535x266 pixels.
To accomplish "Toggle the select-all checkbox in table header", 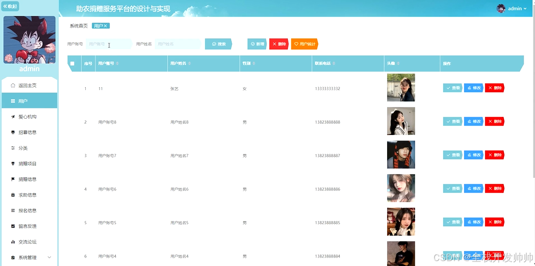I will (x=72, y=64).
